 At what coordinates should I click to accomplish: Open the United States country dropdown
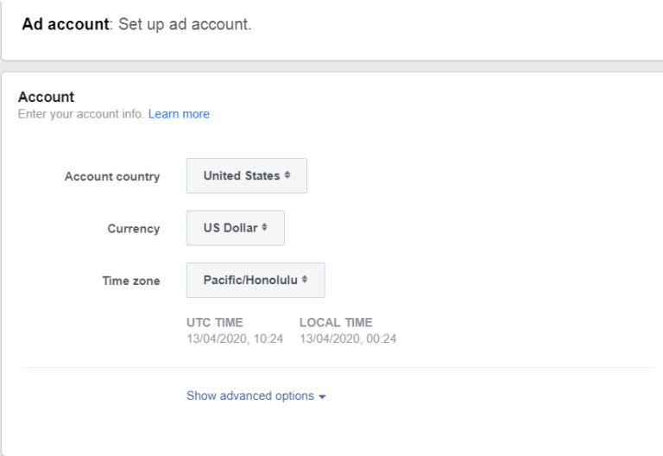tap(246, 175)
